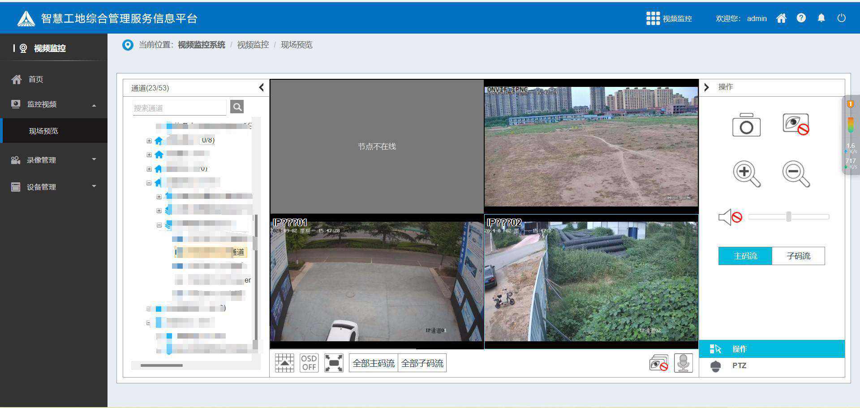Screen dimensions: 860x408
Task: Adjust the volume slider handle
Action: tap(788, 217)
